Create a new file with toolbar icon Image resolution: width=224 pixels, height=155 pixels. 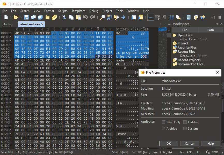[6, 17]
